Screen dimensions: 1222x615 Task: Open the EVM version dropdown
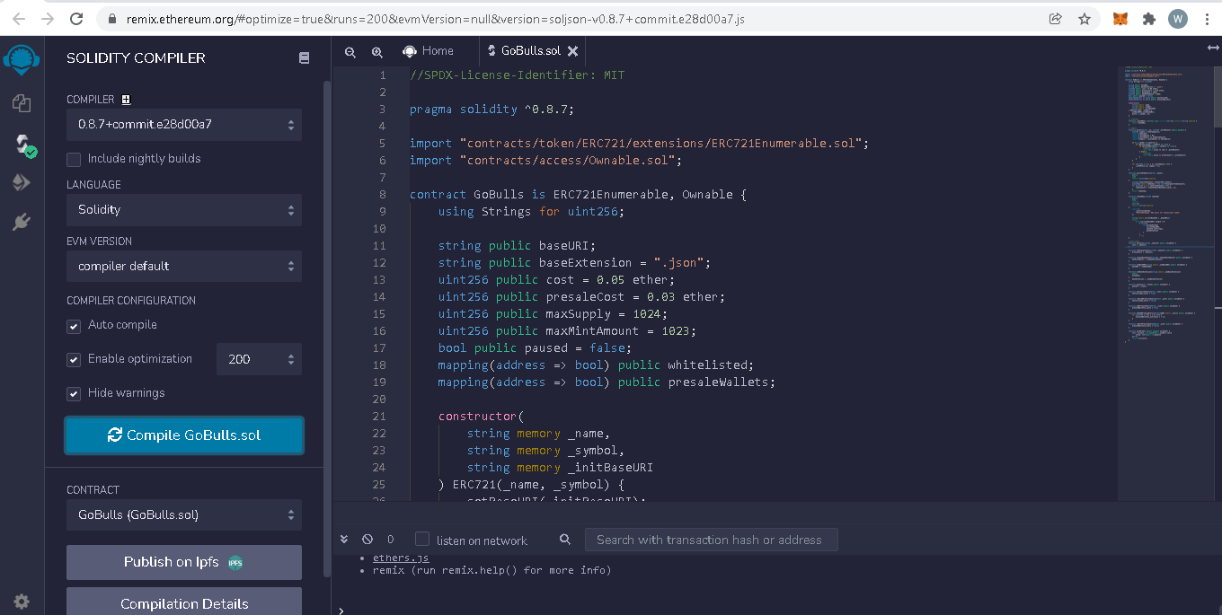click(183, 266)
